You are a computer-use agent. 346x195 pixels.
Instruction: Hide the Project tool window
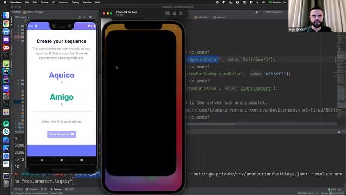(95, 17)
